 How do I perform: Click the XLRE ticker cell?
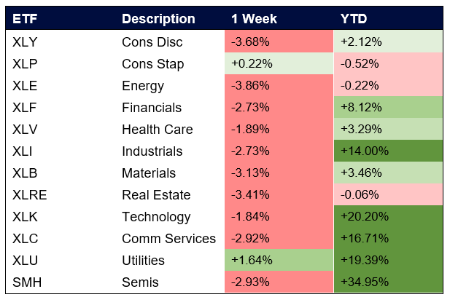coord(28,194)
